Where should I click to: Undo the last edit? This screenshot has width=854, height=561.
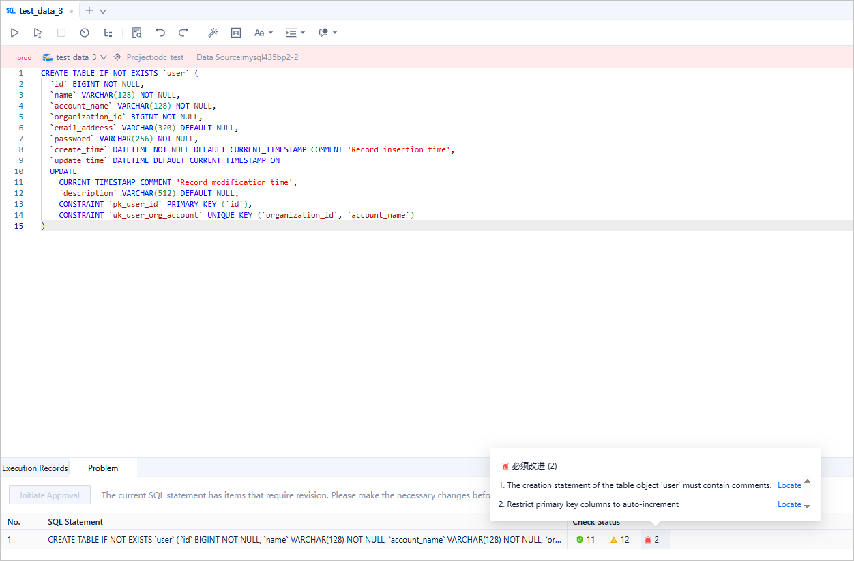tap(160, 33)
